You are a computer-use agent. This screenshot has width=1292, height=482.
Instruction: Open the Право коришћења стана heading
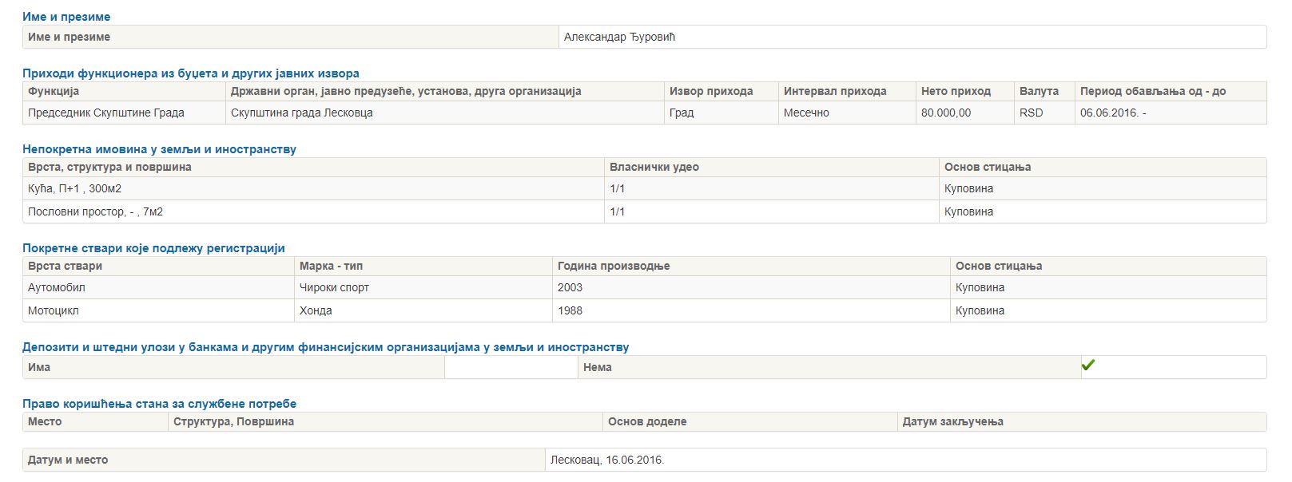coord(159,404)
